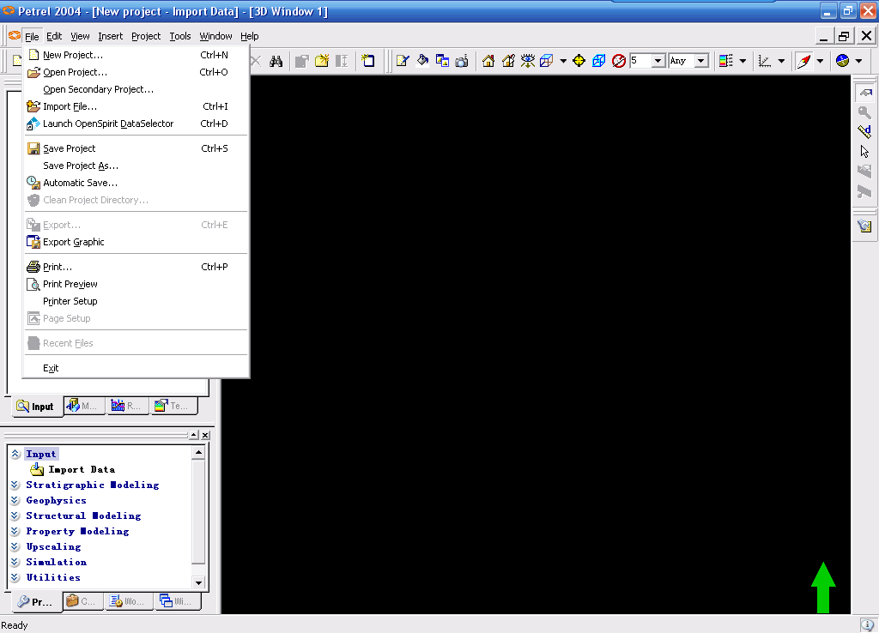
Task: Click the paint bucket fill icon
Action: click(x=422, y=61)
